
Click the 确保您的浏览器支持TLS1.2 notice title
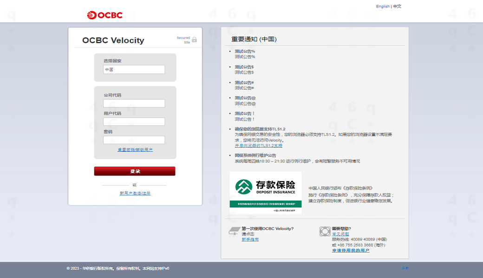(260, 129)
